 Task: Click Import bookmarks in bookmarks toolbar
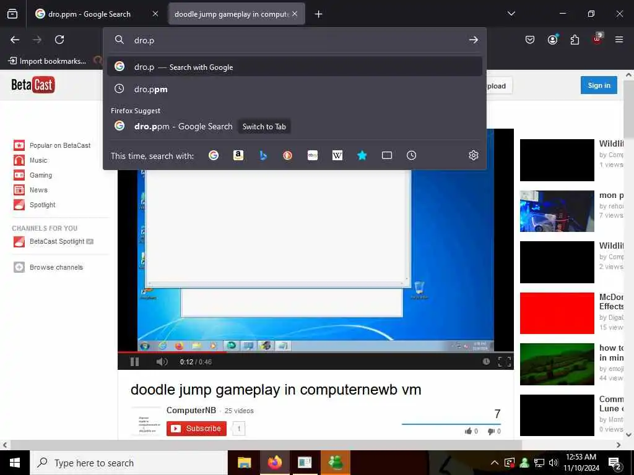click(x=47, y=61)
